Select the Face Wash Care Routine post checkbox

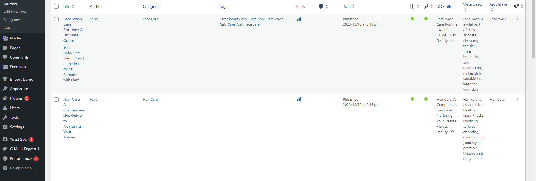coord(56,19)
